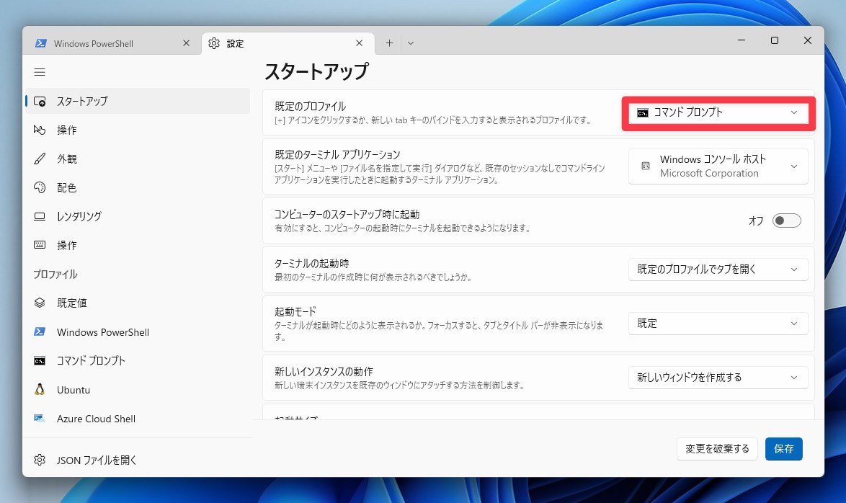
Task: Open Azure Cloud Shell profile
Action: [x=95, y=419]
